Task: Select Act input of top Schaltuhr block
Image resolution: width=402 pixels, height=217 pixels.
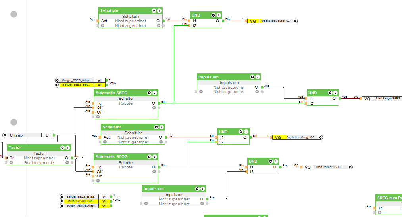Action: coord(104,21)
